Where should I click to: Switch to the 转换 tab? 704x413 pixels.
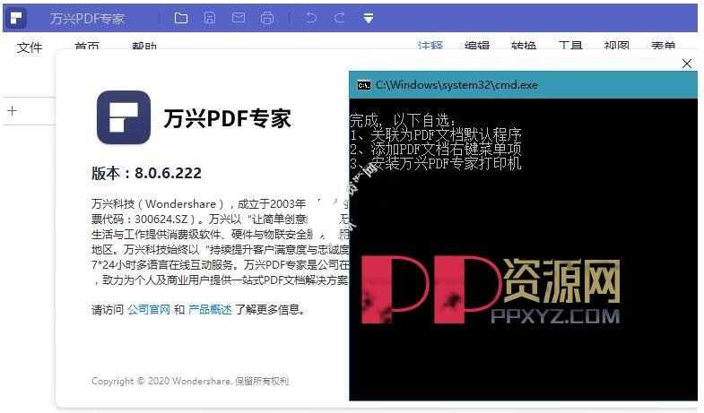click(524, 45)
